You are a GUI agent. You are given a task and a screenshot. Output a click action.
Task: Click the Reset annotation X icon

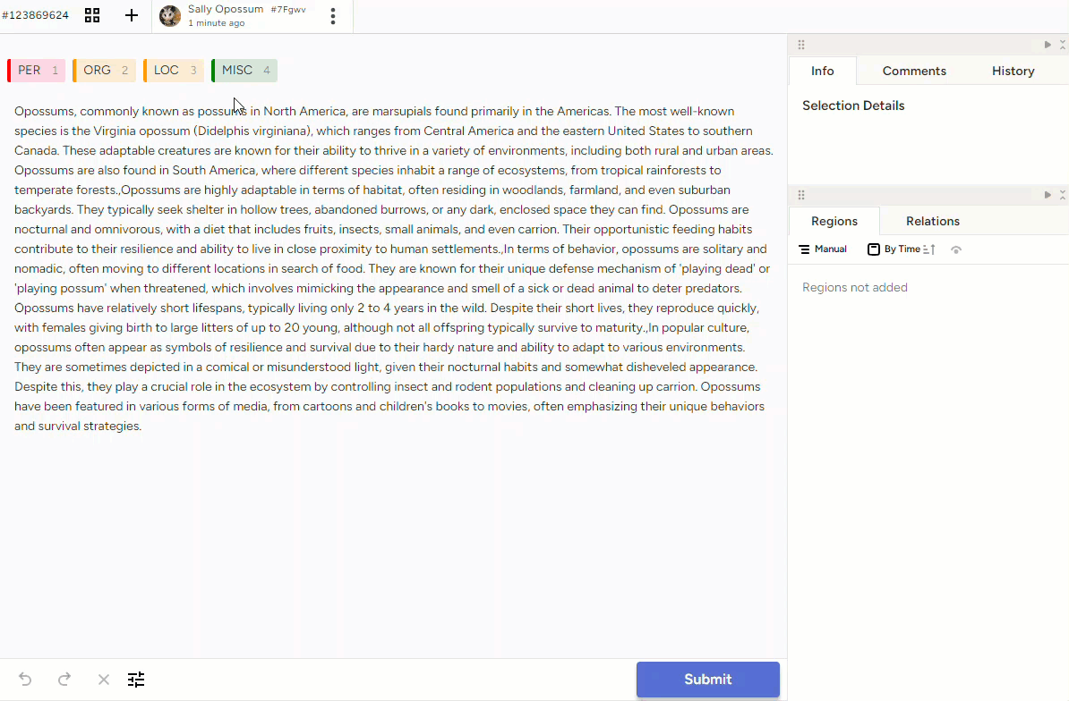coord(103,680)
